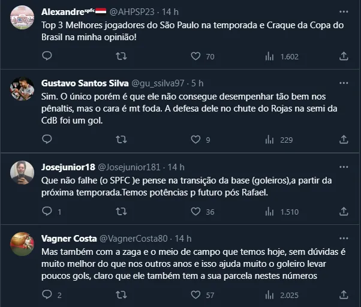Open more options for Gustavo's tweet
361x307 pixels.
(x=344, y=83)
